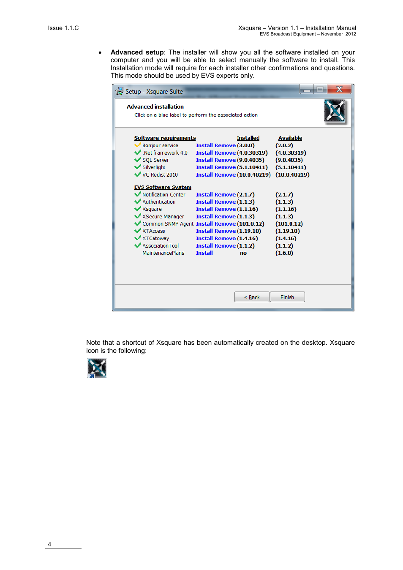Click the maximize button of setup window
Image resolution: width=403 pixels, height=570 pixels.
320,89
